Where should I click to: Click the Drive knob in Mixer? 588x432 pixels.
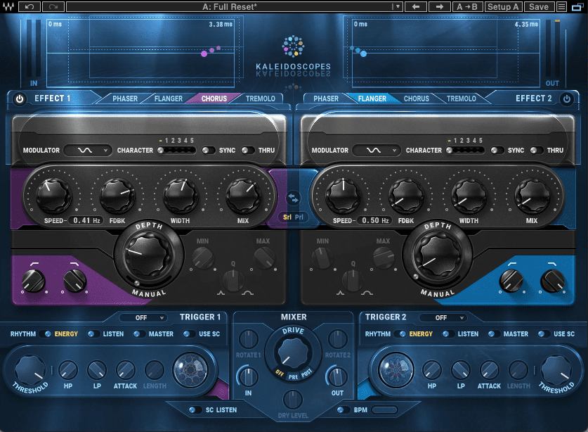pos(293,353)
